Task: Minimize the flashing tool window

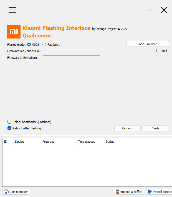Action: [150, 10]
